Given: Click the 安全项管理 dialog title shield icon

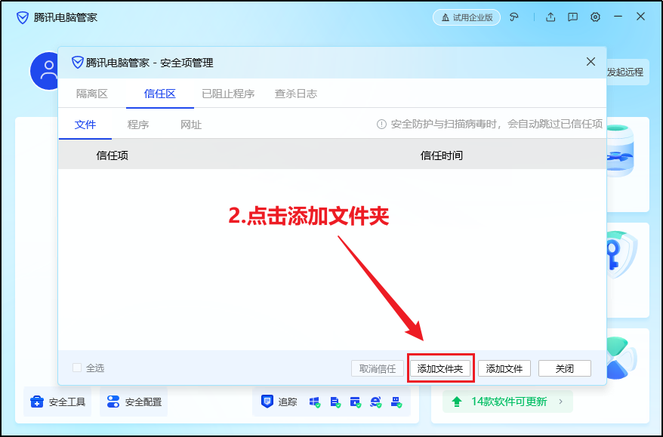Looking at the screenshot, I should pyautogui.click(x=77, y=63).
